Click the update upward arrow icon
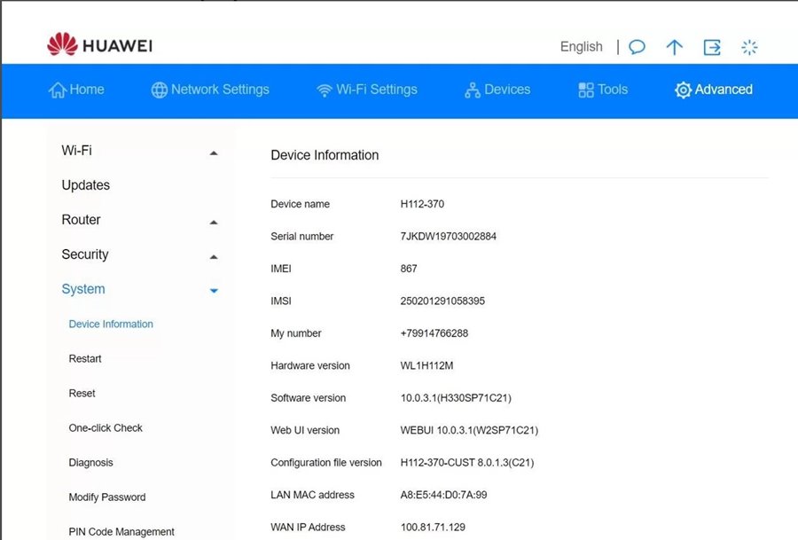 [675, 47]
